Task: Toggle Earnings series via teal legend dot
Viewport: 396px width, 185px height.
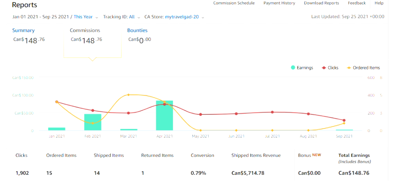Action: coord(293,68)
